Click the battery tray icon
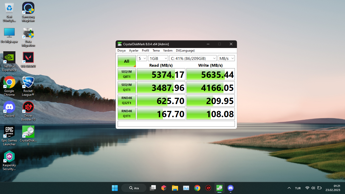Screen dimensions: 345x194 (x=319, y=188)
